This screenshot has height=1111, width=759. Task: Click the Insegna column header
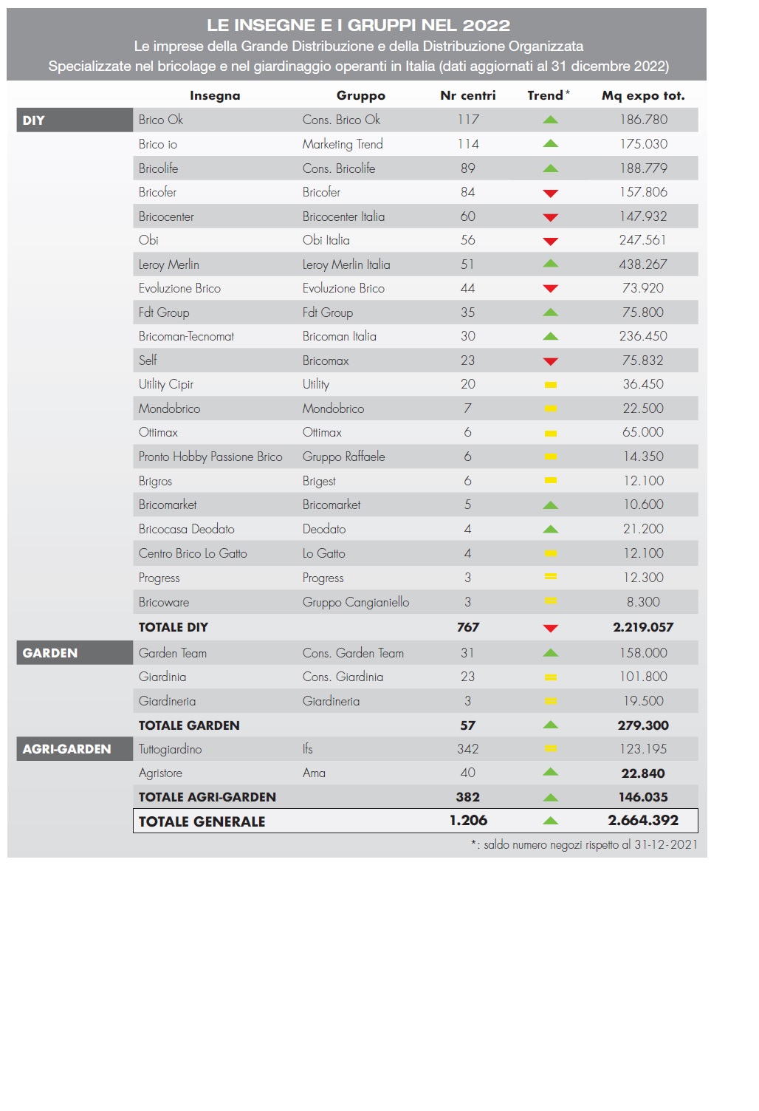[x=215, y=96]
